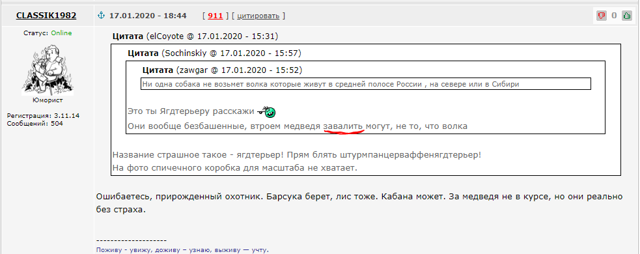Screen dimensions: 640x254
Task: Open CLASSIK1982 avatar image
Action: click(x=48, y=70)
